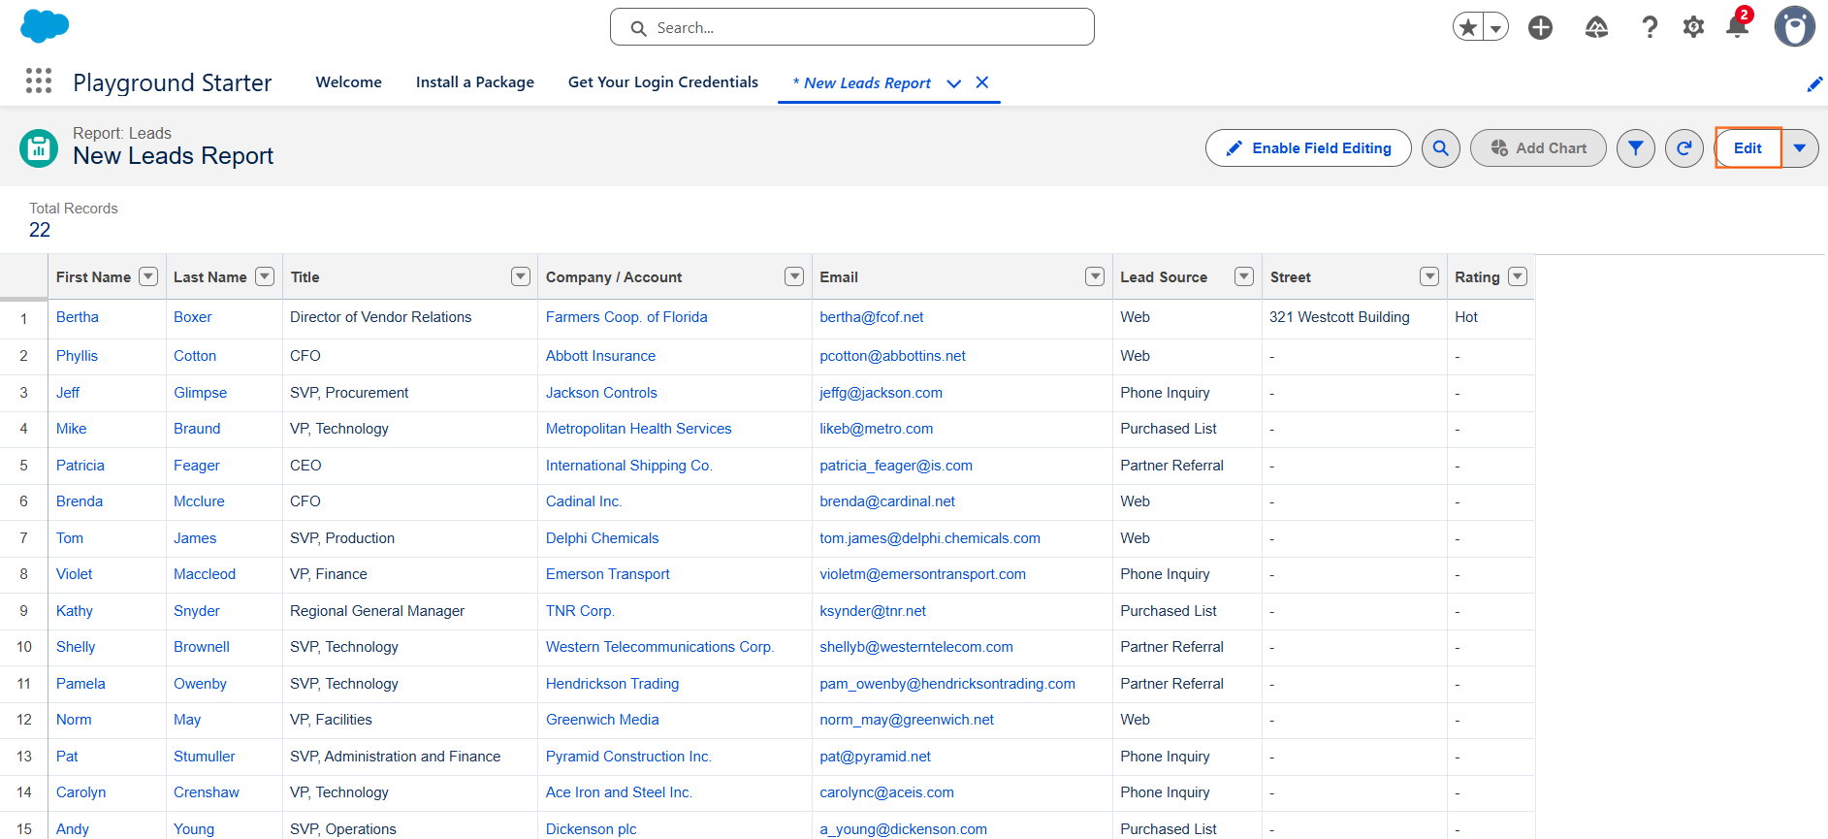Open the Violet first name link

[x=75, y=574]
